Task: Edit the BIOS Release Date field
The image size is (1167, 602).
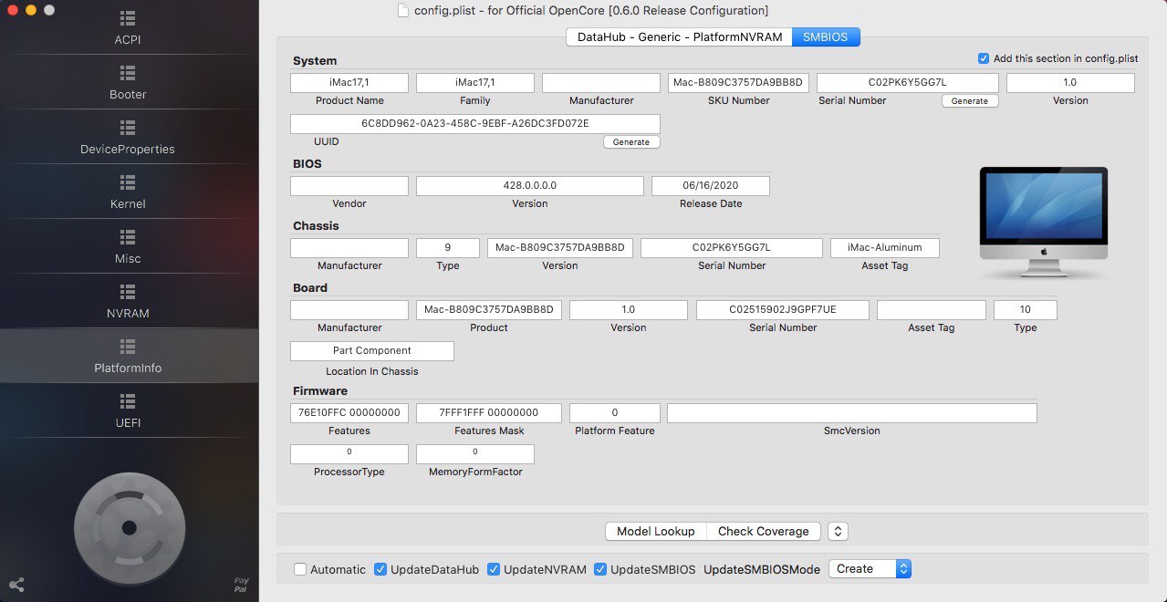Action: tap(711, 186)
